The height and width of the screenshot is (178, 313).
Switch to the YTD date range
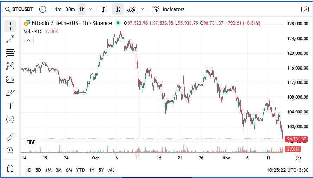click(80, 170)
